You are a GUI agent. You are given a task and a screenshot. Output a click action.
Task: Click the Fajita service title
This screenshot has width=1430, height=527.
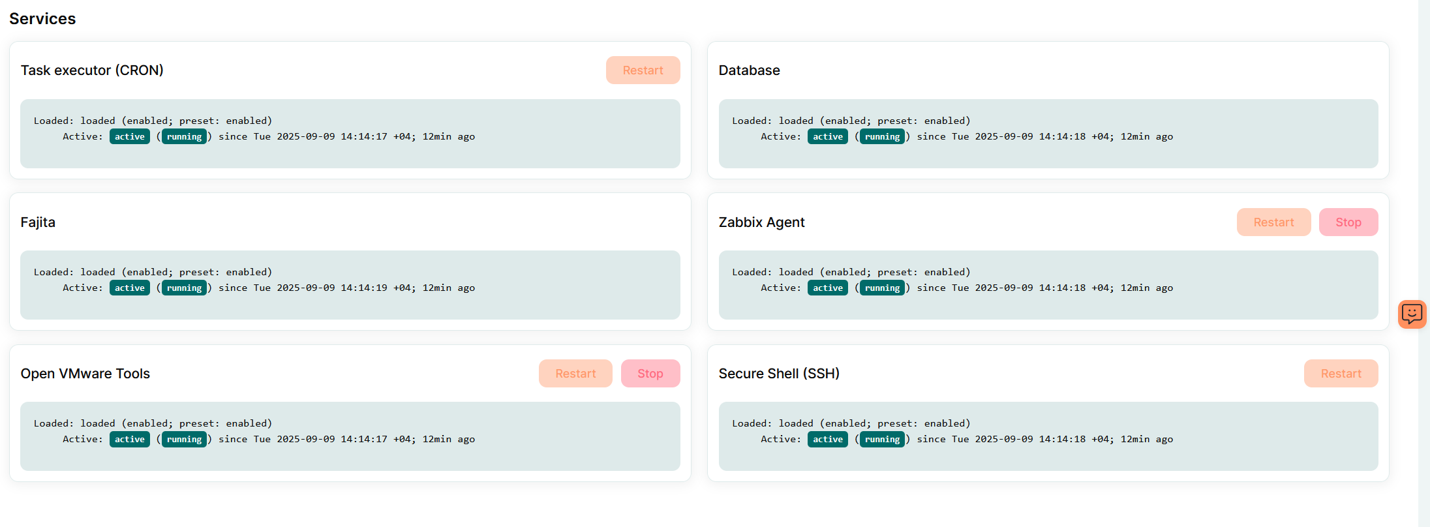pos(38,222)
